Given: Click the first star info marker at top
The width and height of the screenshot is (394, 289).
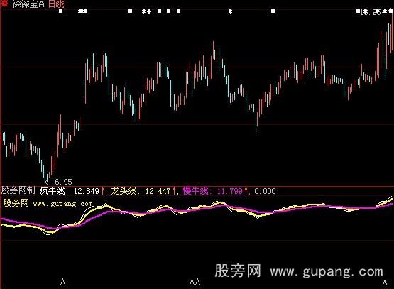Looking at the screenshot, I should click(61, 11).
